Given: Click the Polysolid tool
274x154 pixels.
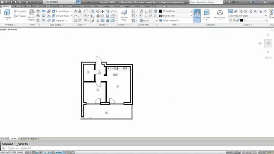Looking at the screenshot, I should (20, 12).
